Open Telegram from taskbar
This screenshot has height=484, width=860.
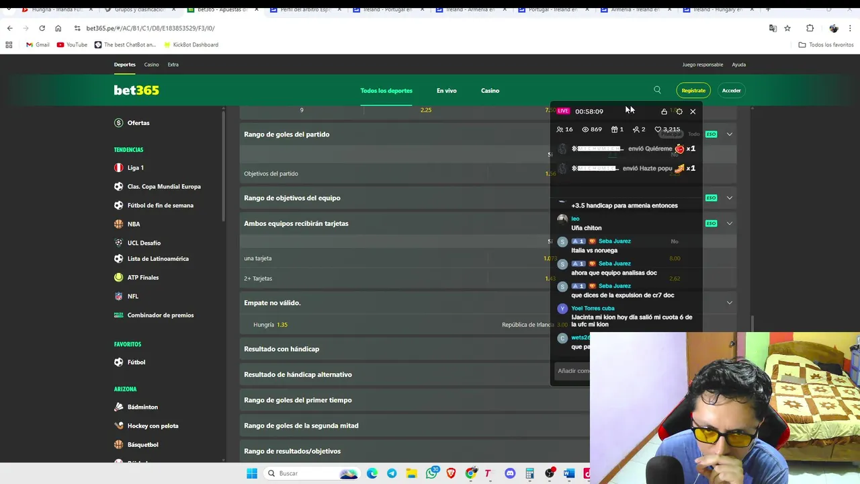click(x=392, y=473)
